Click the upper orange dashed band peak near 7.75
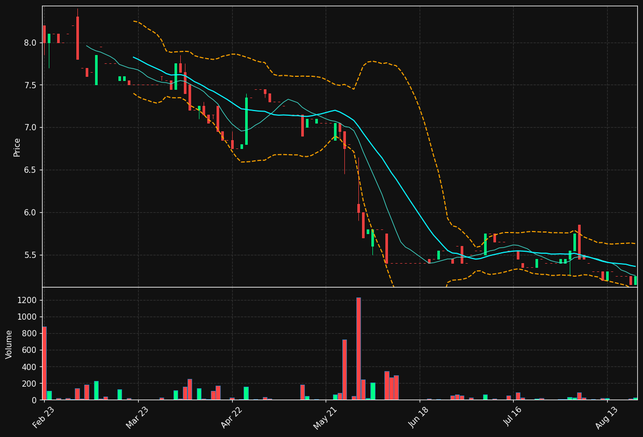The width and height of the screenshot is (643, 437). [371, 61]
